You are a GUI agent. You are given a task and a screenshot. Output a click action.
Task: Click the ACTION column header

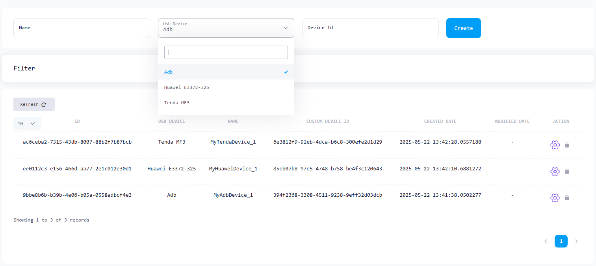pos(561,121)
